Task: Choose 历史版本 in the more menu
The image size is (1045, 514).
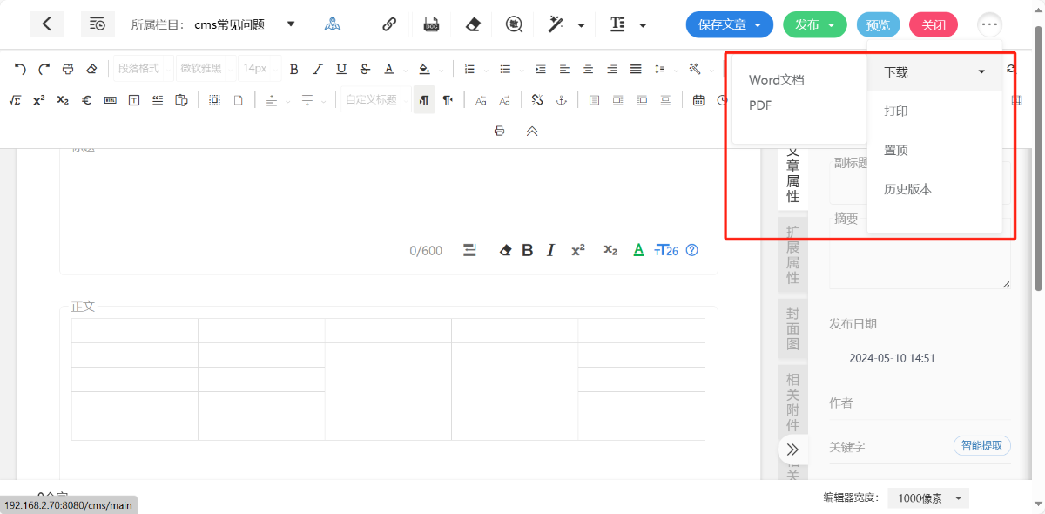Action: (x=907, y=189)
